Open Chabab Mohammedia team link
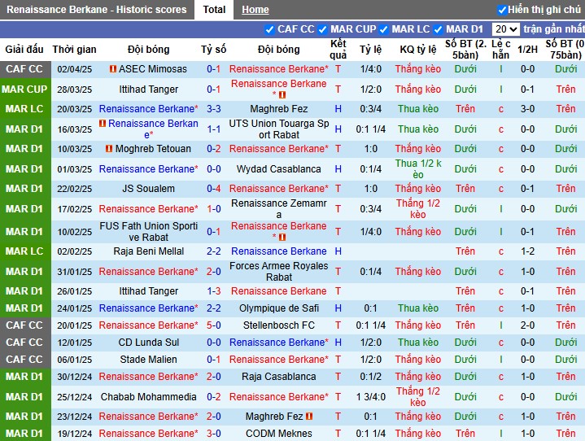Screen dimensions: 585x441 click(x=149, y=397)
